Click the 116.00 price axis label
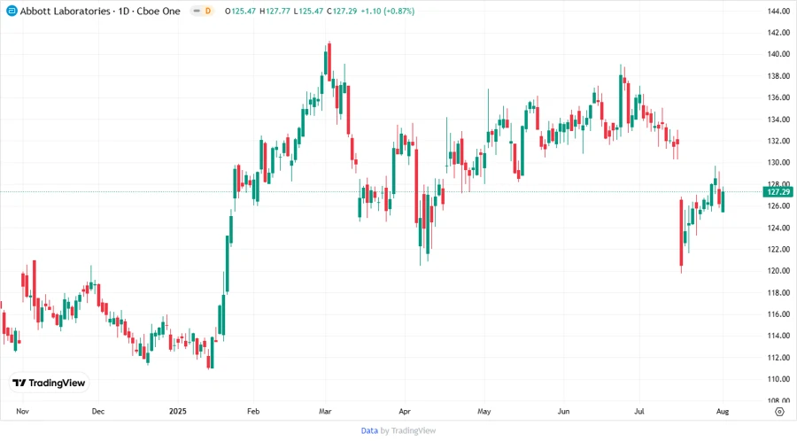This screenshot has width=797, height=441. pos(778,314)
